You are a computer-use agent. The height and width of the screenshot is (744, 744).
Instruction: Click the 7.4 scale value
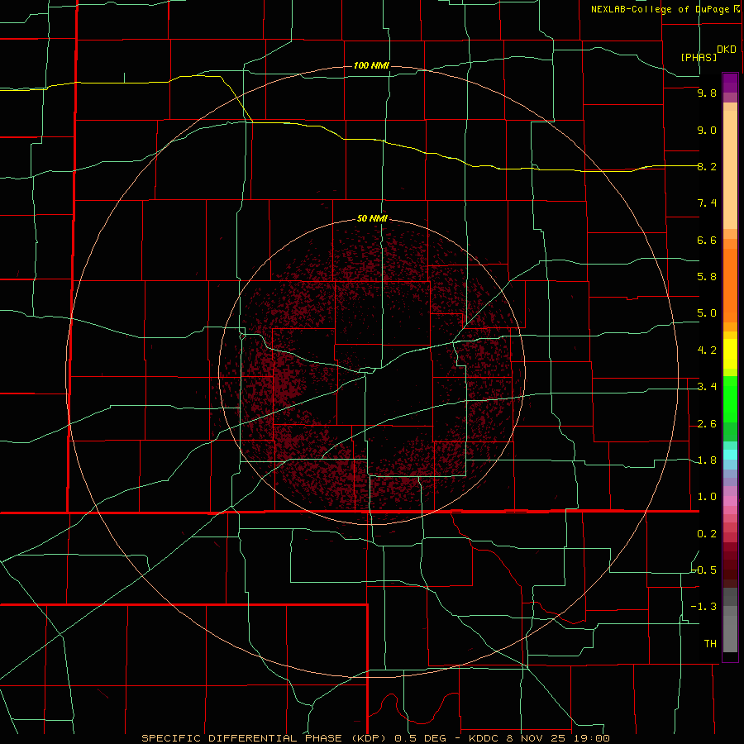pyautogui.click(x=707, y=203)
